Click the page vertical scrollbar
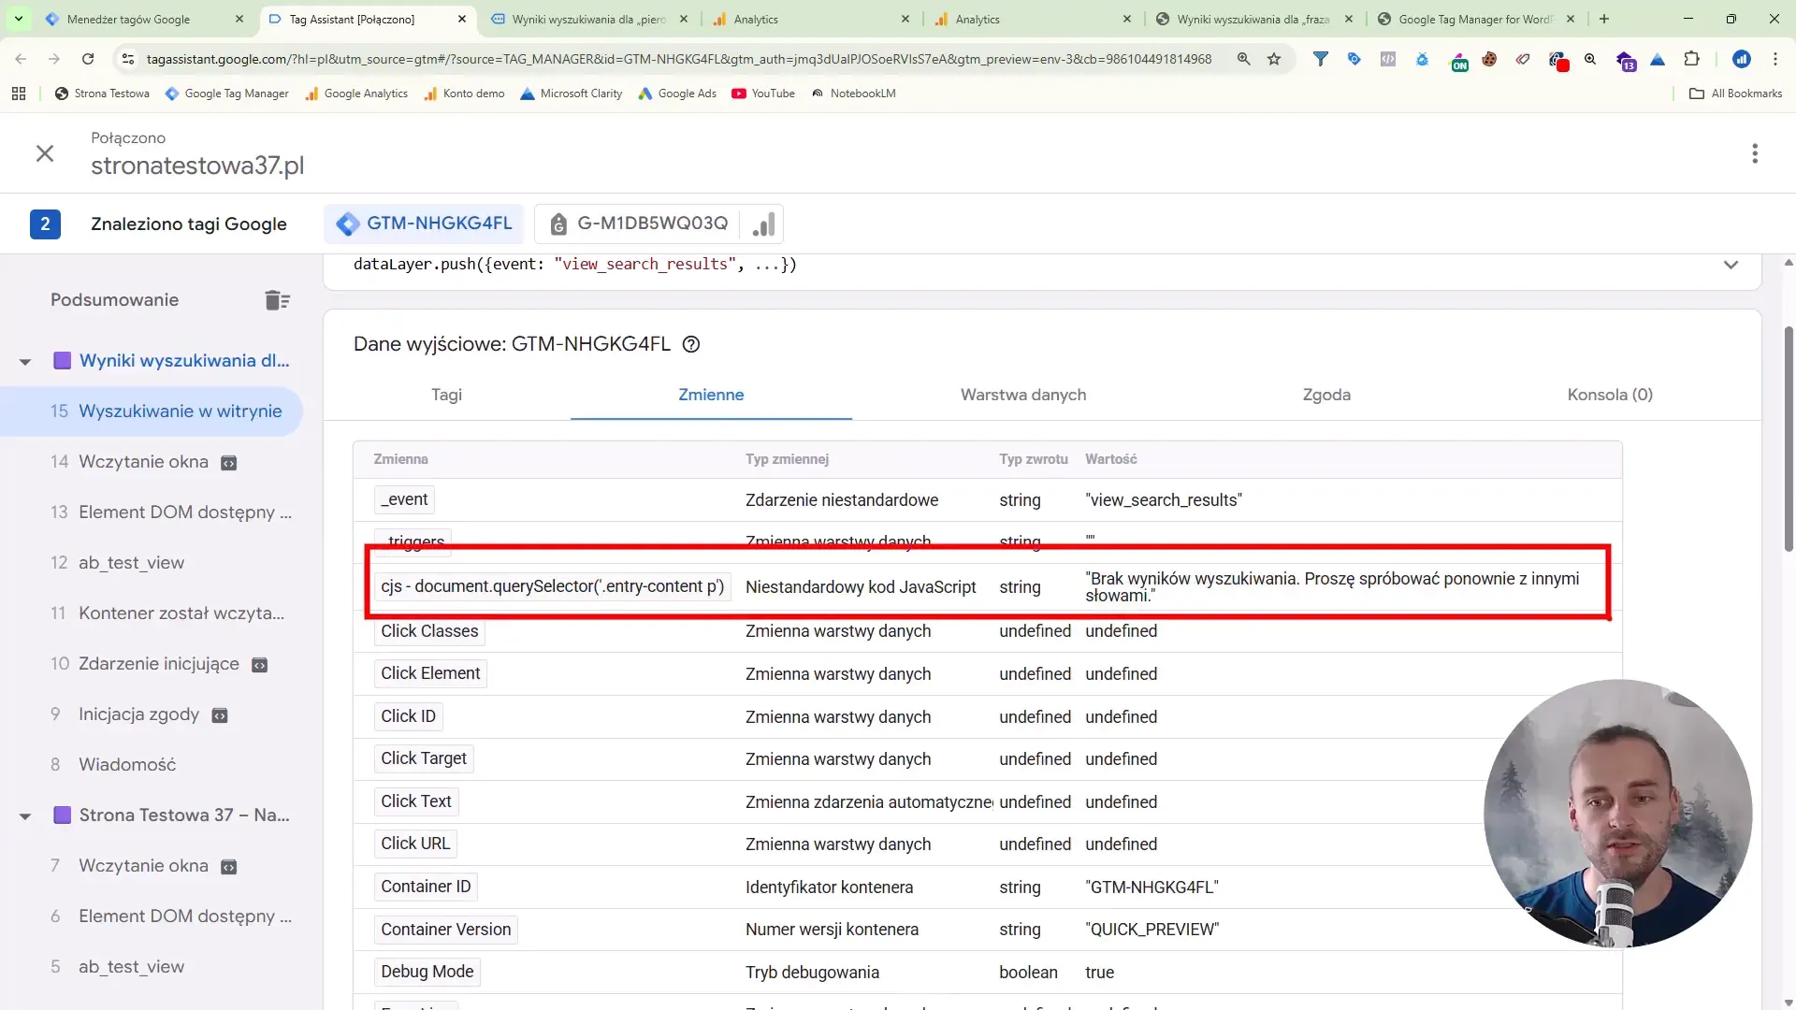The height and width of the screenshot is (1010, 1796). [x=1789, y=440]
